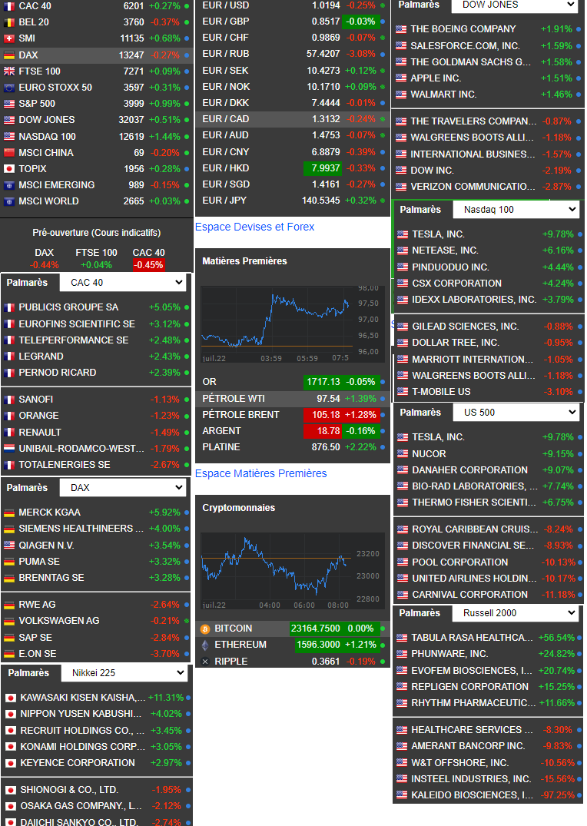Click KALEIDO BIOSCIENCES in Russell 2000 list
587x826 pixels.
488,795
